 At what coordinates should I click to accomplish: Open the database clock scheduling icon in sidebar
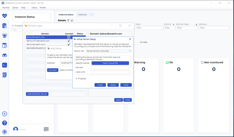(x=4, y=46)
